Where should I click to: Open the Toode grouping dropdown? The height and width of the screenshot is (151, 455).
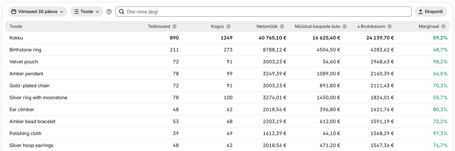click(87, 12)
